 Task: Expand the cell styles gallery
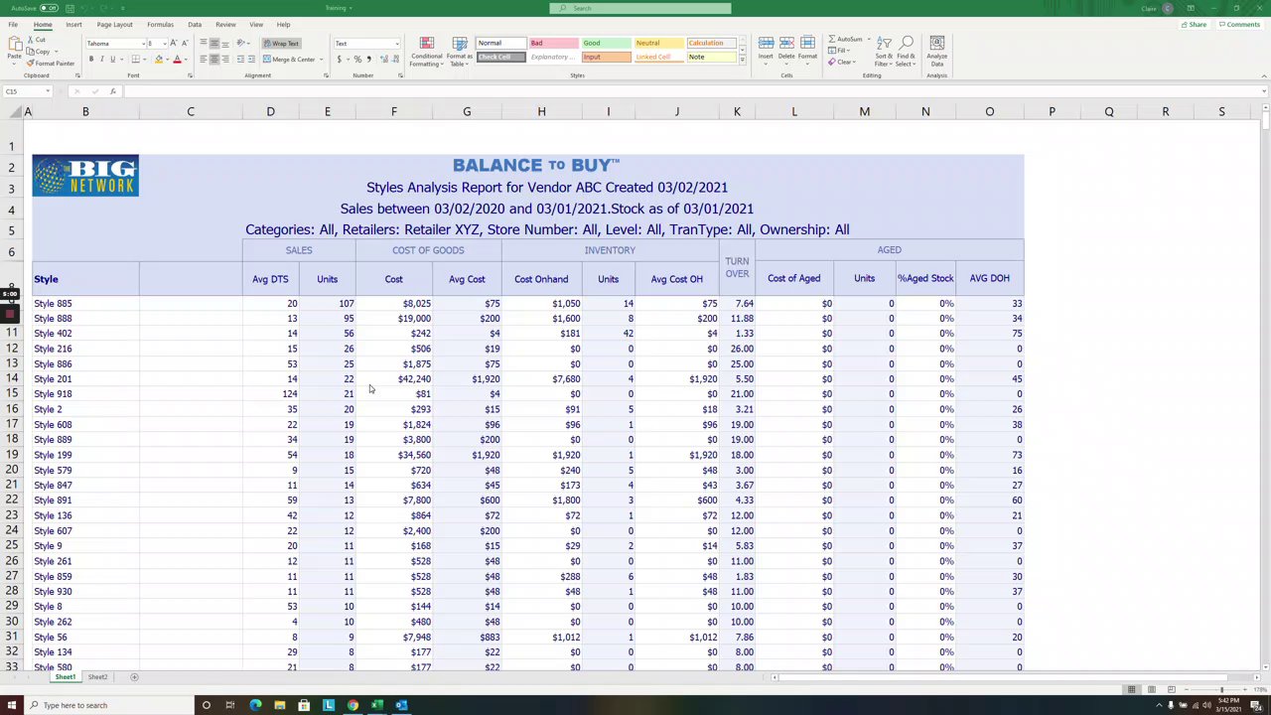(x=742, y=61)
